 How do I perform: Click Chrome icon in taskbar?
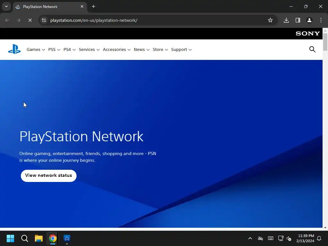point(53,238)
